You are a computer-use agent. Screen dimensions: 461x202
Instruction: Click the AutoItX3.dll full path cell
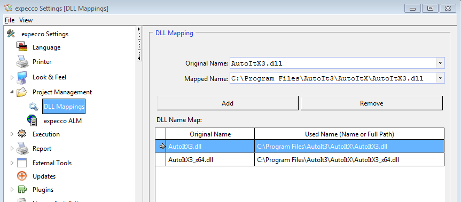(349, 146)
